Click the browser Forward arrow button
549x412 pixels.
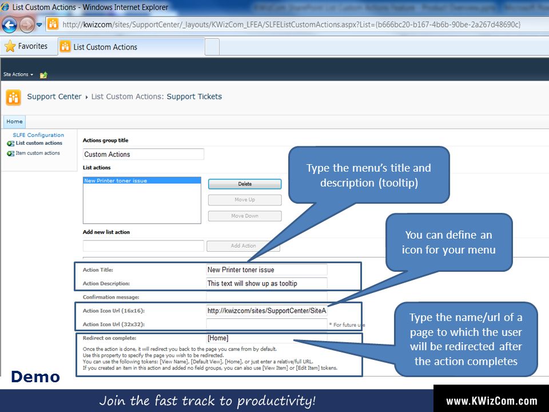coord(27,25)
